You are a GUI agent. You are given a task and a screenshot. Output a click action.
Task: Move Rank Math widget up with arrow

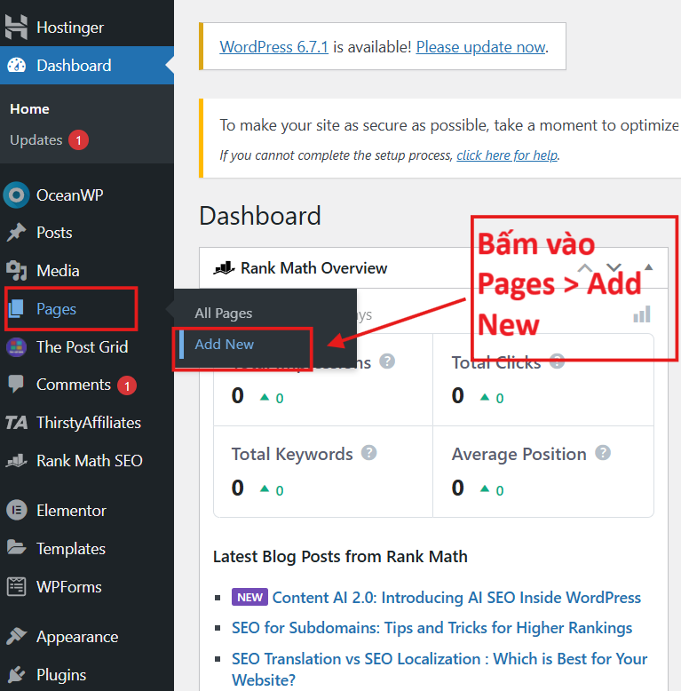click(x=584, y=267)
